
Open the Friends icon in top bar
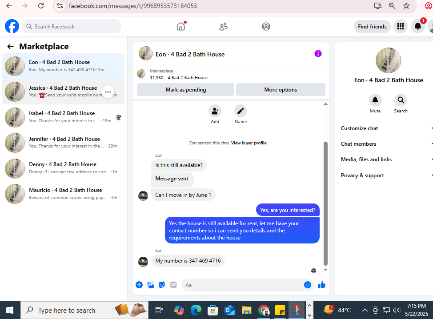point(224,27)
